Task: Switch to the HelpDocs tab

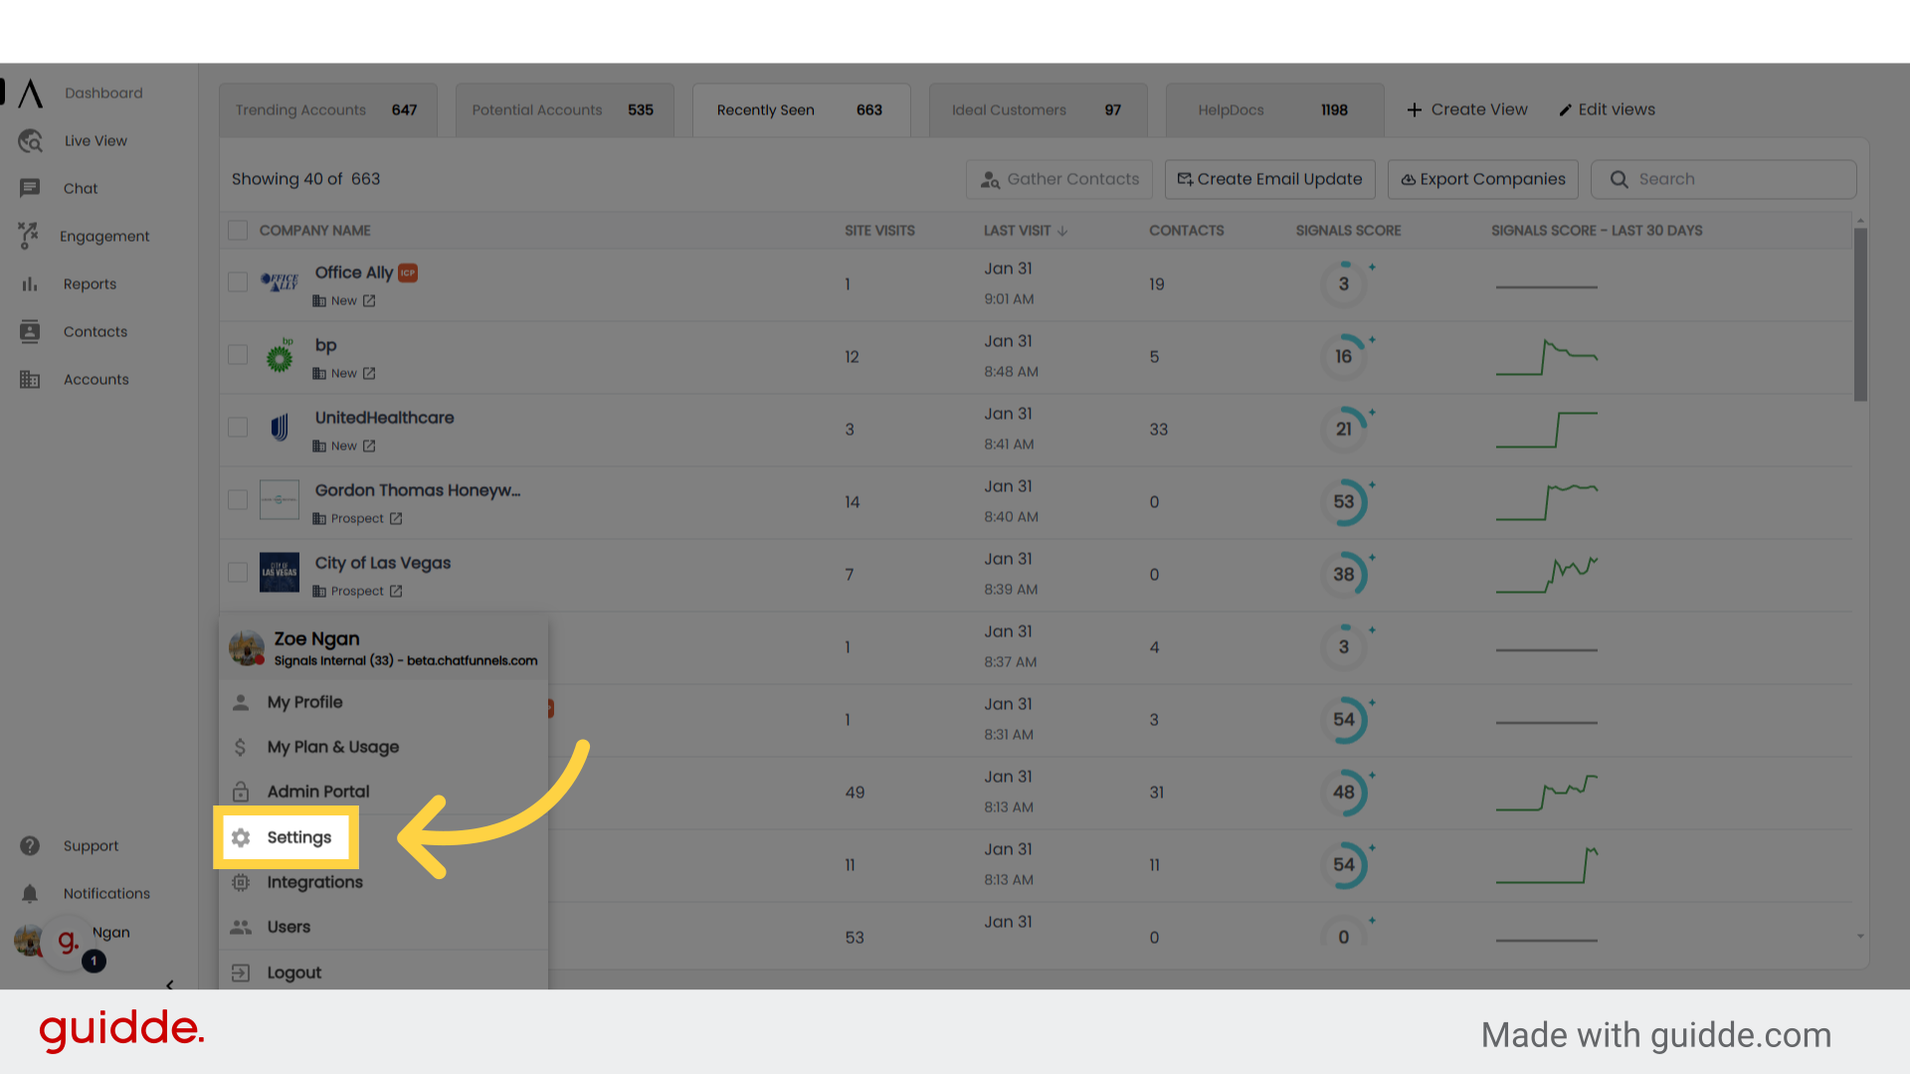Action: [x=1274, y=110]
